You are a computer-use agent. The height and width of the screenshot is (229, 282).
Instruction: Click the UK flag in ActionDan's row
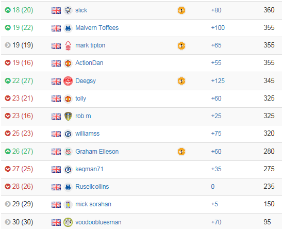[56, 63]
